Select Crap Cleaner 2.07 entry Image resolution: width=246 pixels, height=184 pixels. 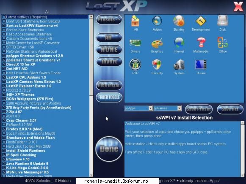click(x=21, y=120)
